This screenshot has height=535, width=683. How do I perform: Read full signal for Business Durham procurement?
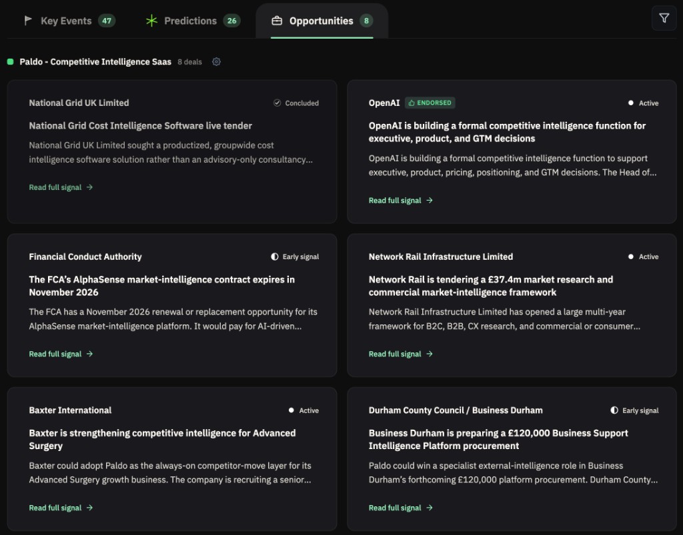[x=401, y=508]
